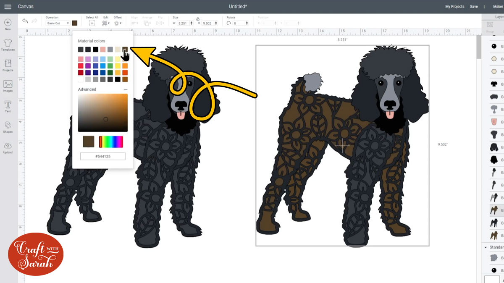Click the New project icon

coord(8,23)
